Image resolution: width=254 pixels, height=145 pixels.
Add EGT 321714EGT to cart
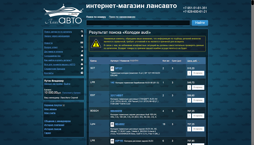198,100
